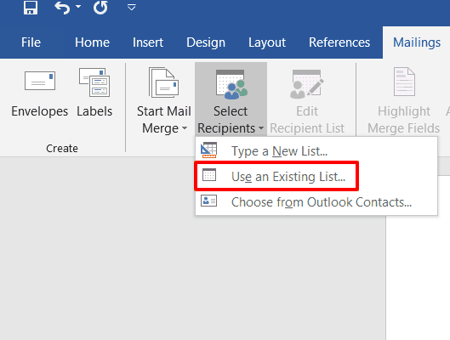Screen dimensions: 450x340
Task: Click the Mailings tab
Action: point(417,42)
